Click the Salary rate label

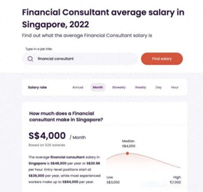pos(37,87)
